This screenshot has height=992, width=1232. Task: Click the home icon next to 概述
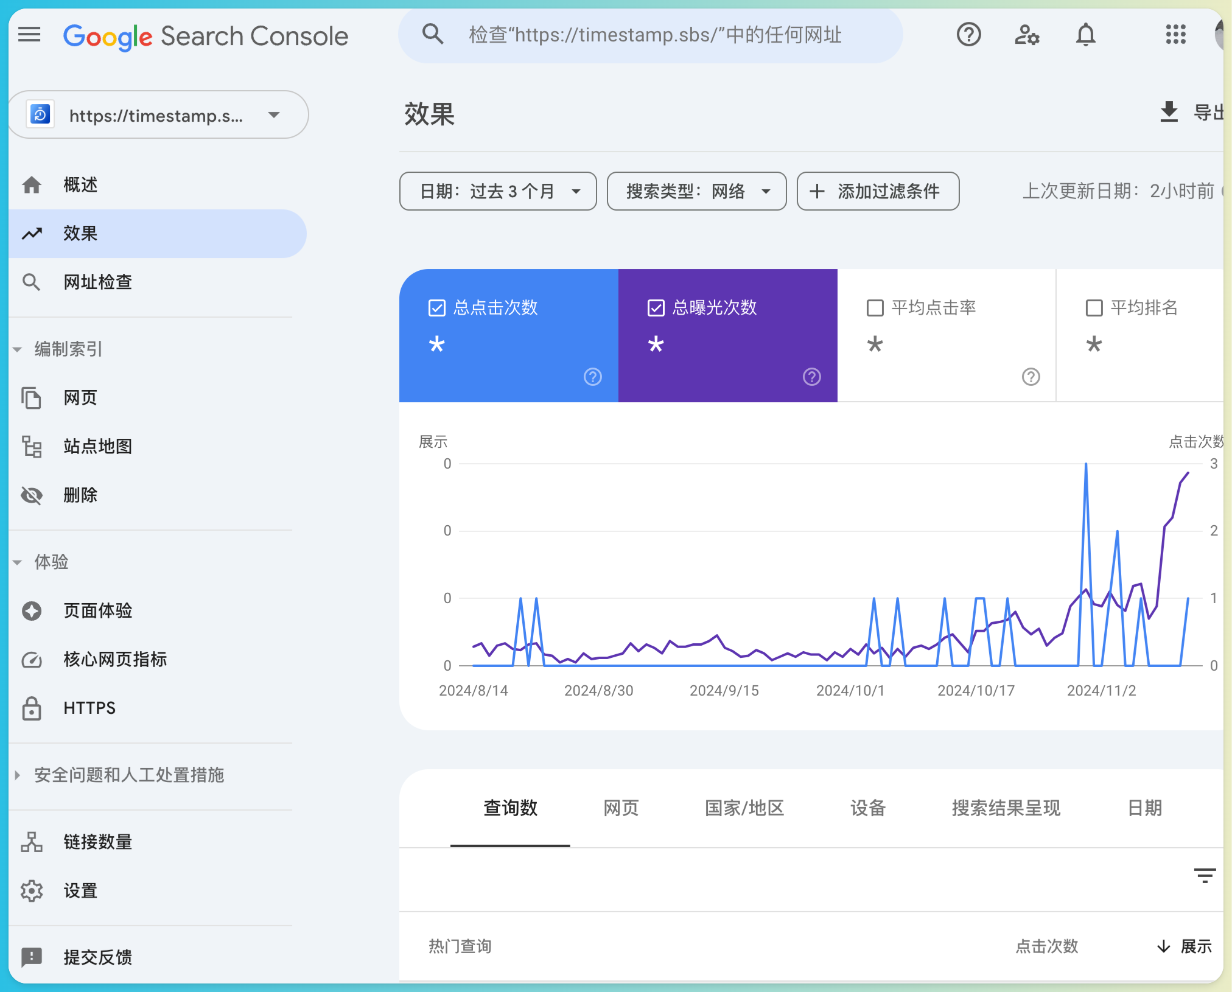[x=32, y=184]
